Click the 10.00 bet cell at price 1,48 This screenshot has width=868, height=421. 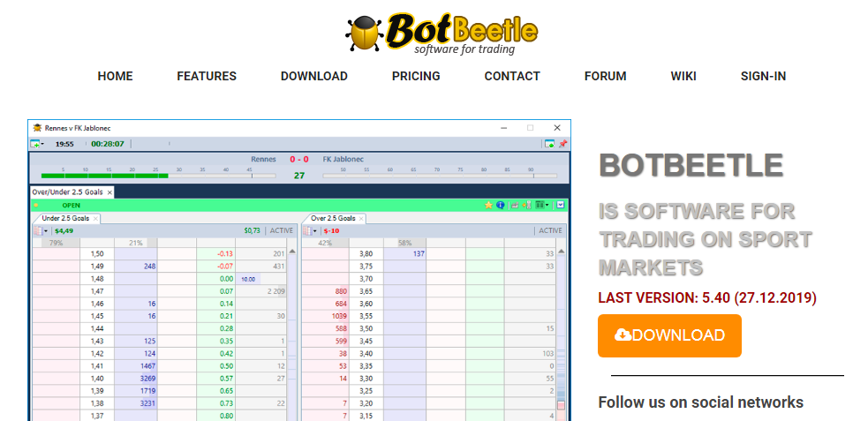248,279
